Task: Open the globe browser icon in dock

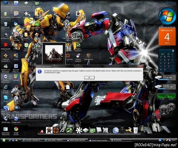Action: pos(116,130)
